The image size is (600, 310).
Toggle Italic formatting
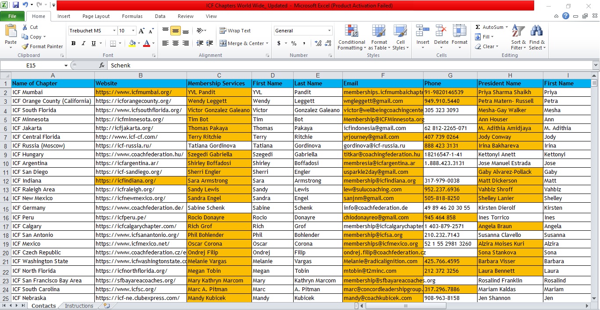pyautogui.click(x=83, y=43)
